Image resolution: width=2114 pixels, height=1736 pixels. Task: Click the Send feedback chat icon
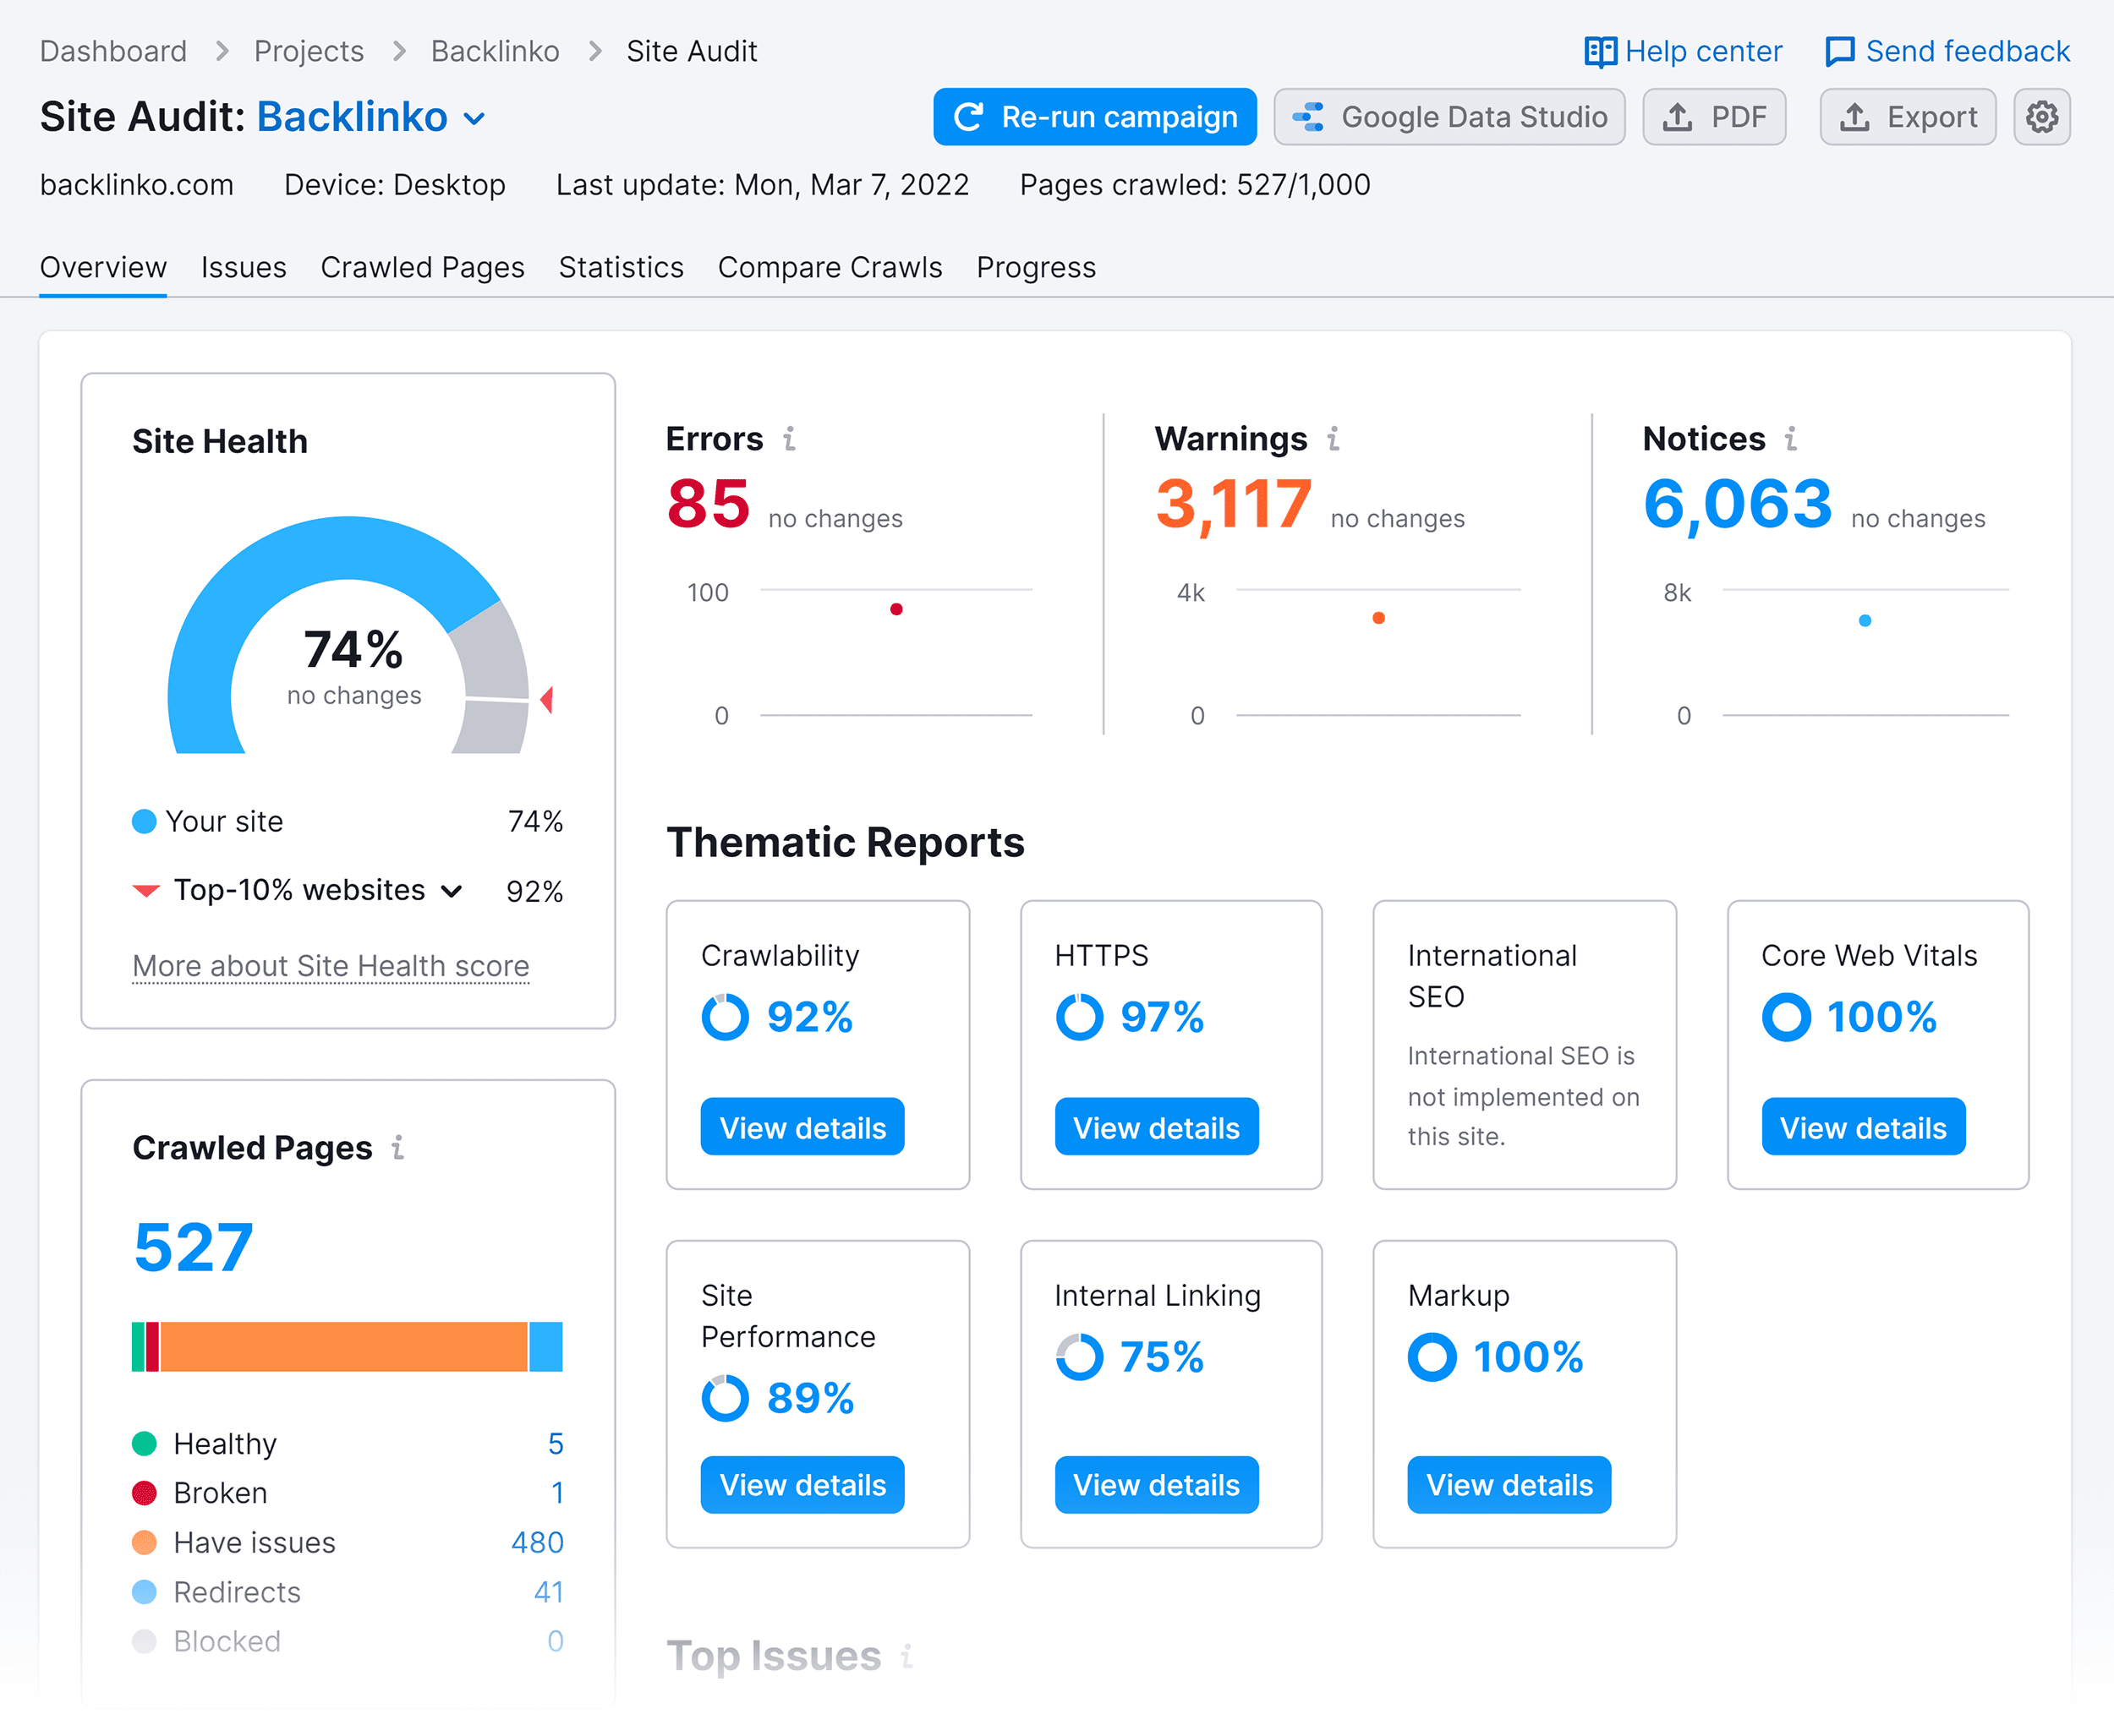[1840, 52]
